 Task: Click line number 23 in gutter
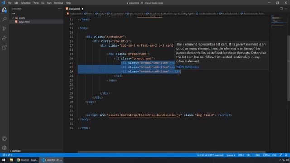coord(72,72)
